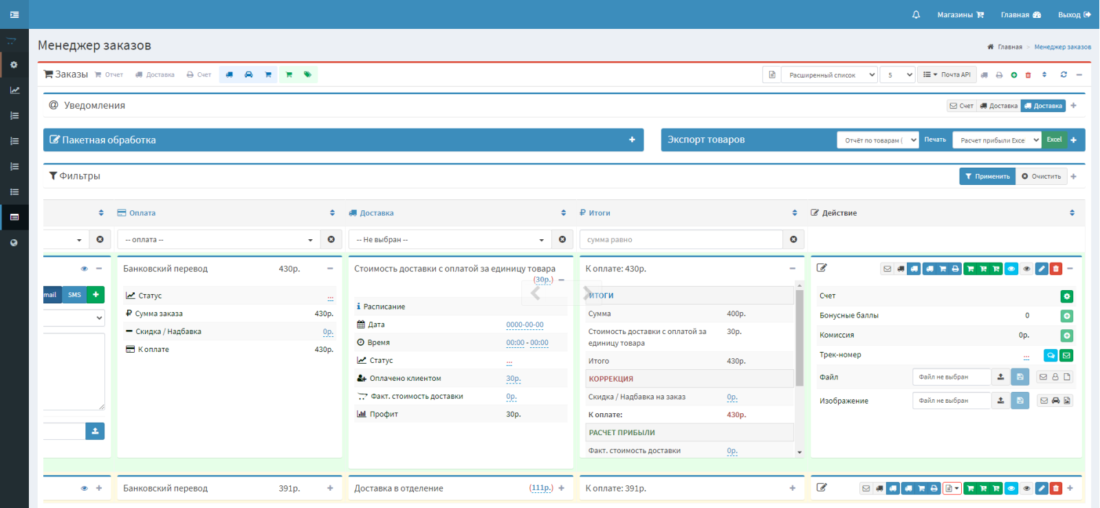This screenshot has height=508, width=1100.
Task: Click the Применить filter button
Action: [x=987, y=177]
